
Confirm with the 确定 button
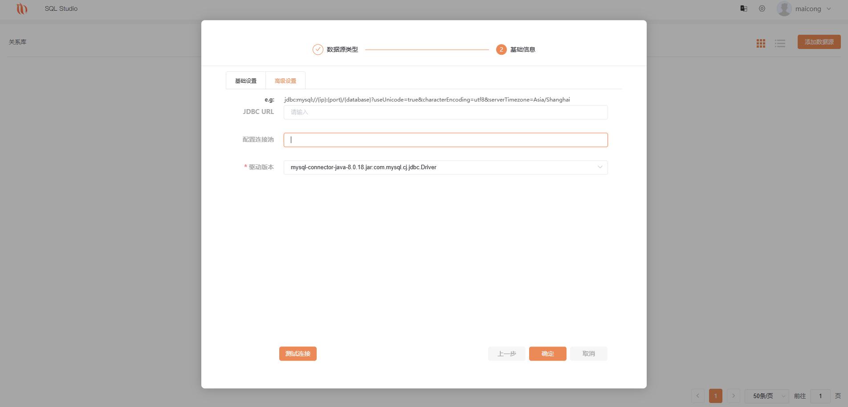point(547,353)
